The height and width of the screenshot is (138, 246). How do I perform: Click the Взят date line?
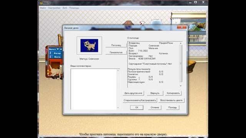[138, 51]
